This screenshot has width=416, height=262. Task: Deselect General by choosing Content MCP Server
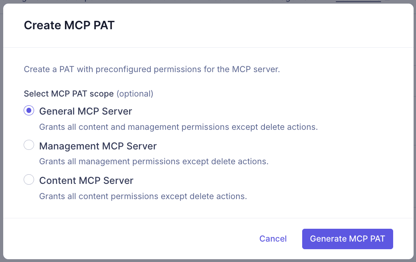pos(29,179)
